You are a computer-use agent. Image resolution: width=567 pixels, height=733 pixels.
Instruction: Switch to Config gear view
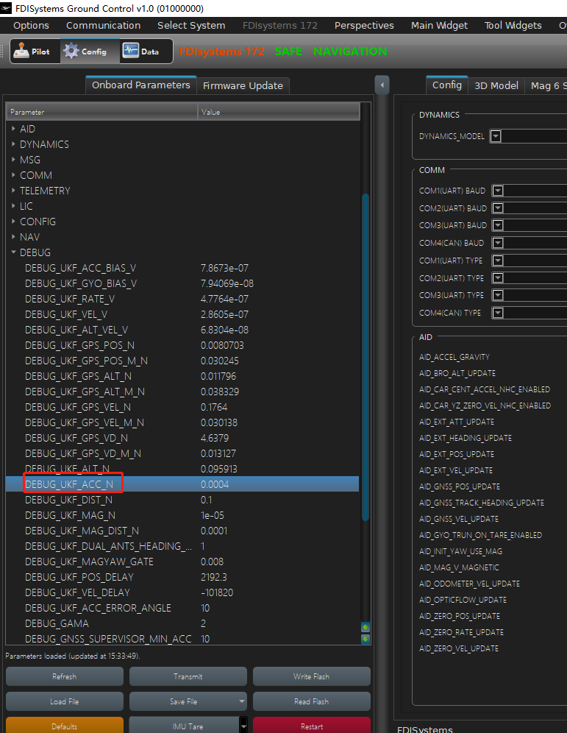pyautogui.click(x=89, y=52)
